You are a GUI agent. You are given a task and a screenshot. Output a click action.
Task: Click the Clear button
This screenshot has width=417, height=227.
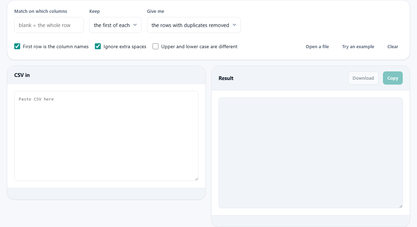(393, 46)
